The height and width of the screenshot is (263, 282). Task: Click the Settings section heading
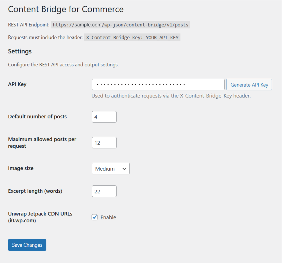20,51
